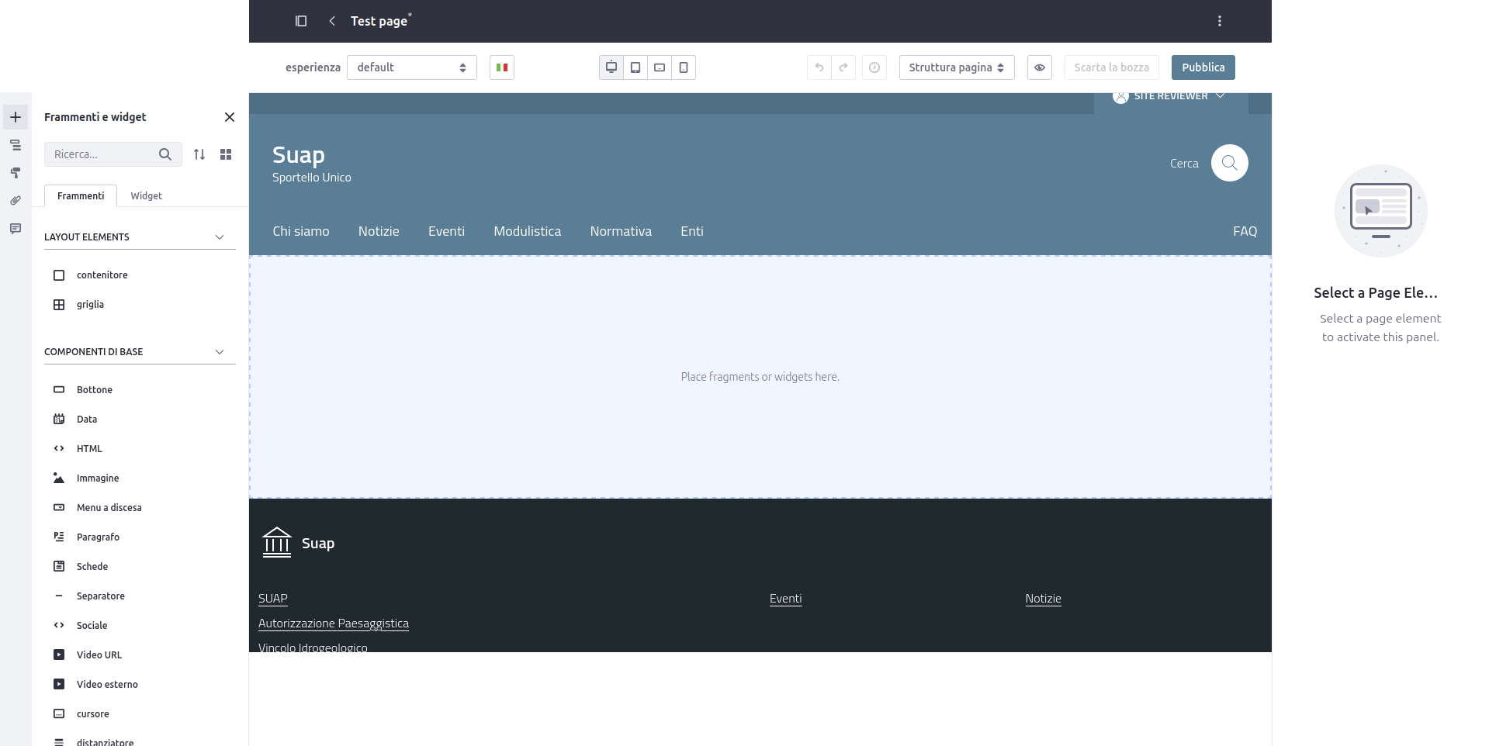Open the Autorizzazione Paesaggistica footer link

(334, 623)
